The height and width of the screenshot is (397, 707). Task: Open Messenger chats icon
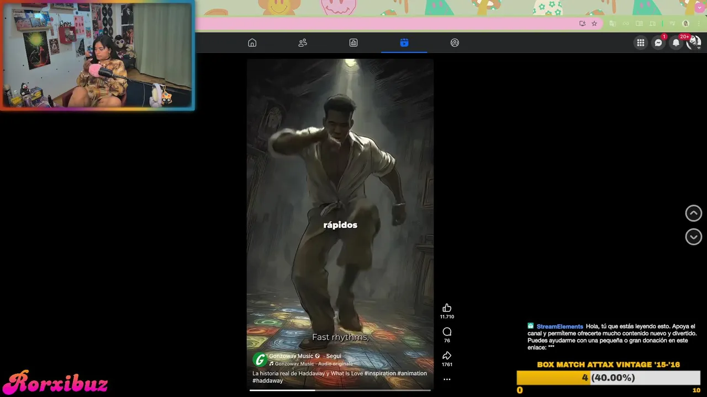click(x=658, y=42)
